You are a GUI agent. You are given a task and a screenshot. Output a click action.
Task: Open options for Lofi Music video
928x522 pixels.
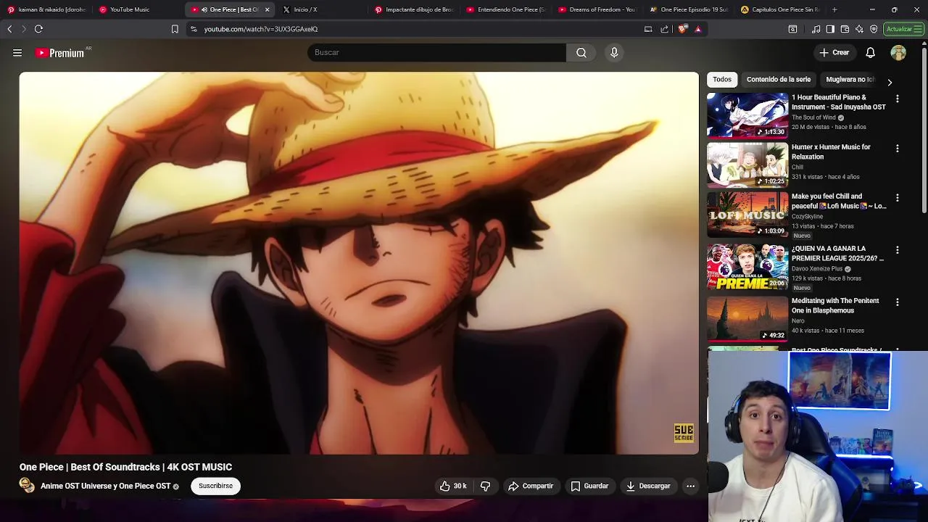click(x=897, y=198)
